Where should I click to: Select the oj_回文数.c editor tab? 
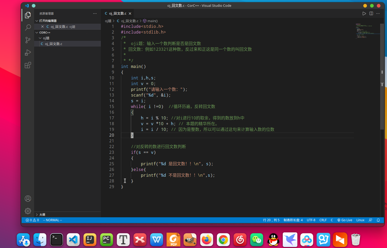point(118,14)
